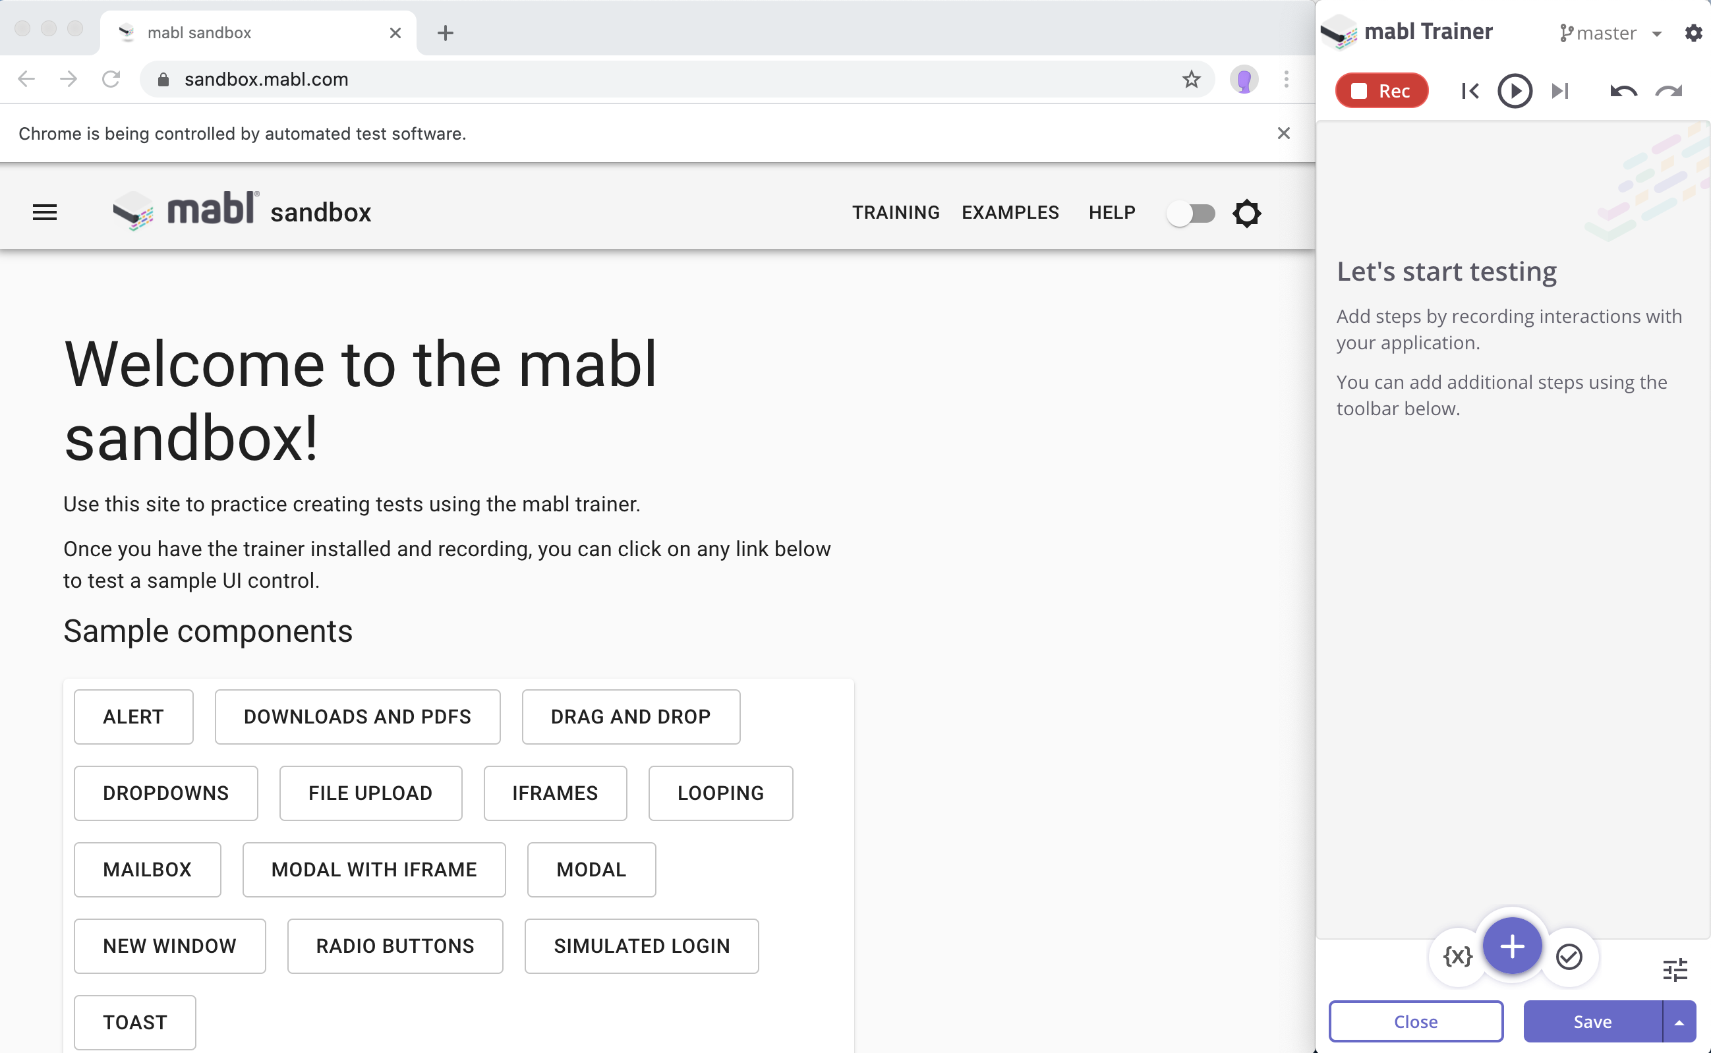The width and height of the screenshot is (1711, 1053).
Task: Click the redo arrow in the trainer
Action: [x=1669, y=91]
